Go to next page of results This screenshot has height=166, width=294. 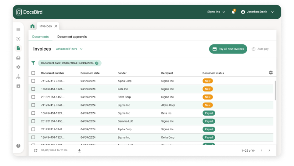tap(269, 150)
